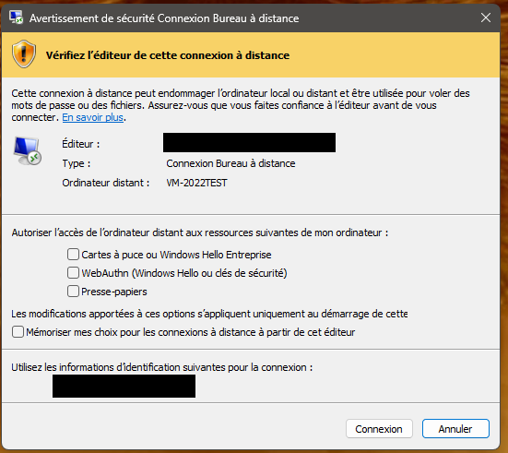
Task: Cancel with the Annuler button
Action: click(x=455, y=429)
